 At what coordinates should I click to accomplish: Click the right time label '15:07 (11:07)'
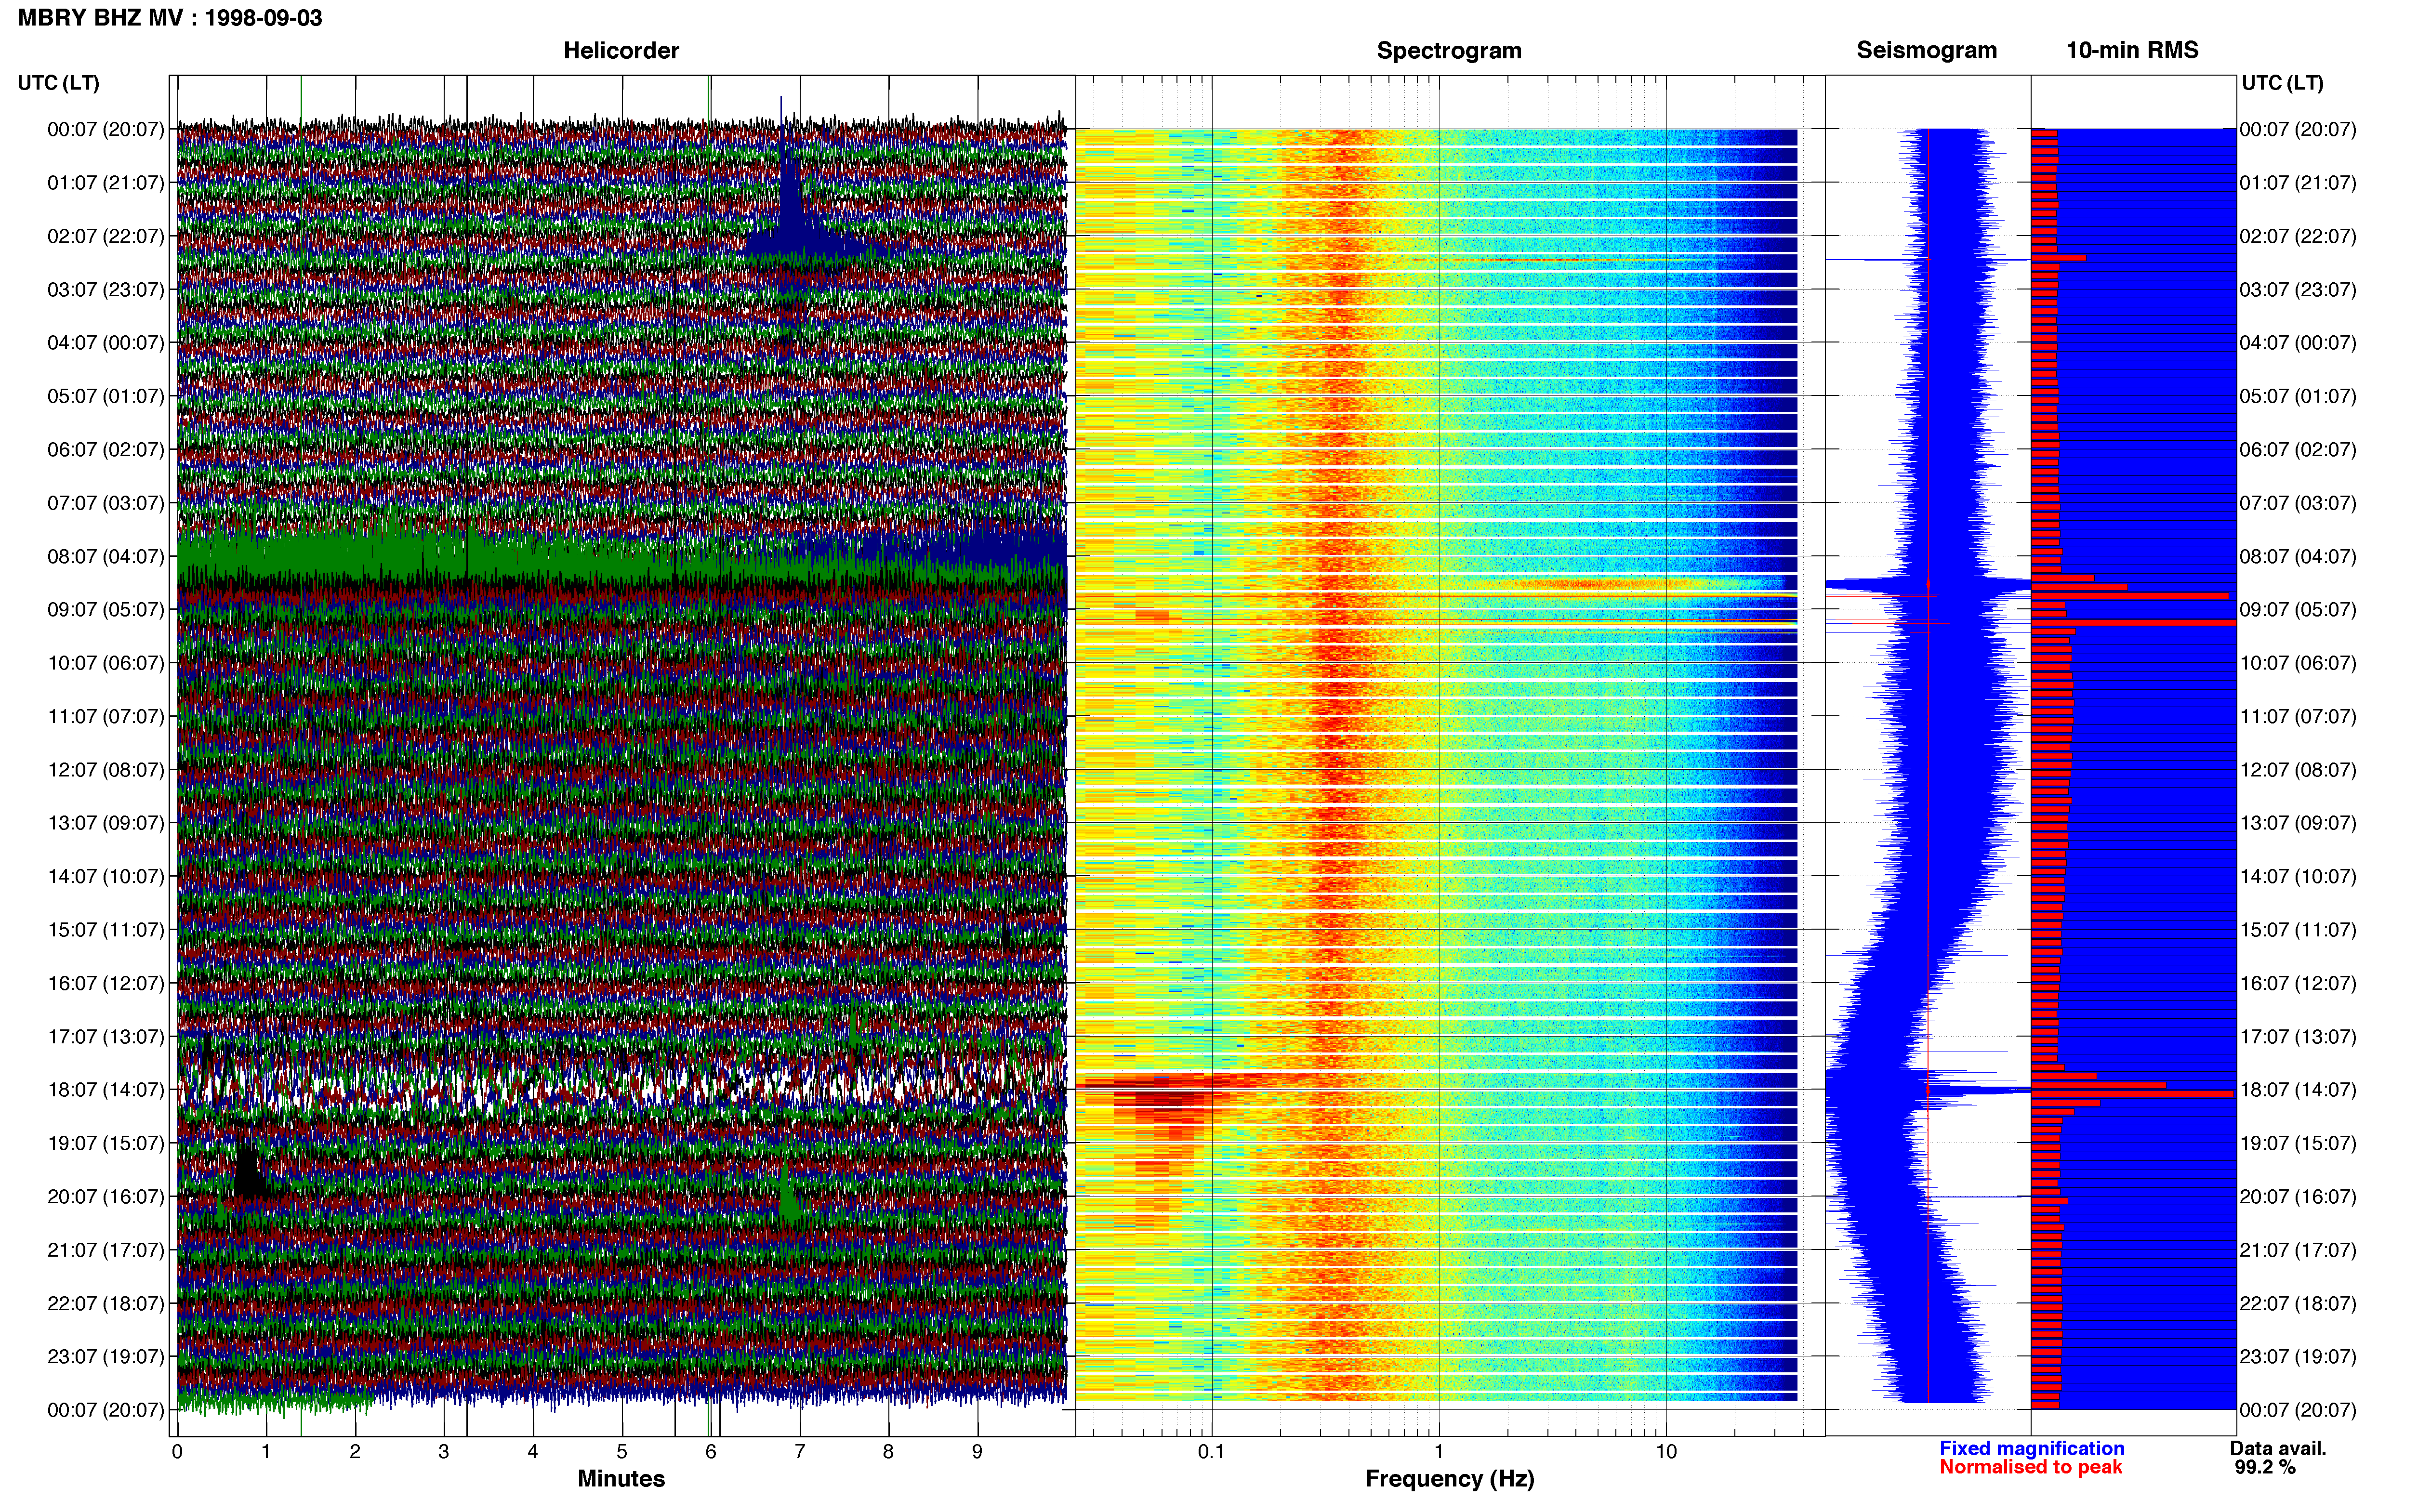pos(2298,930)
